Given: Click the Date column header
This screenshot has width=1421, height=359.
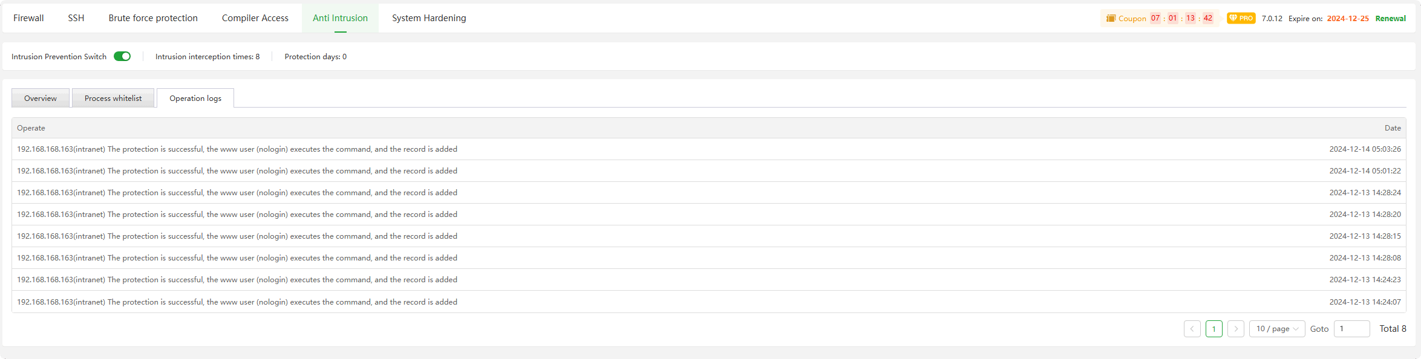Looking at the screenshot, I should point(1393,128).
